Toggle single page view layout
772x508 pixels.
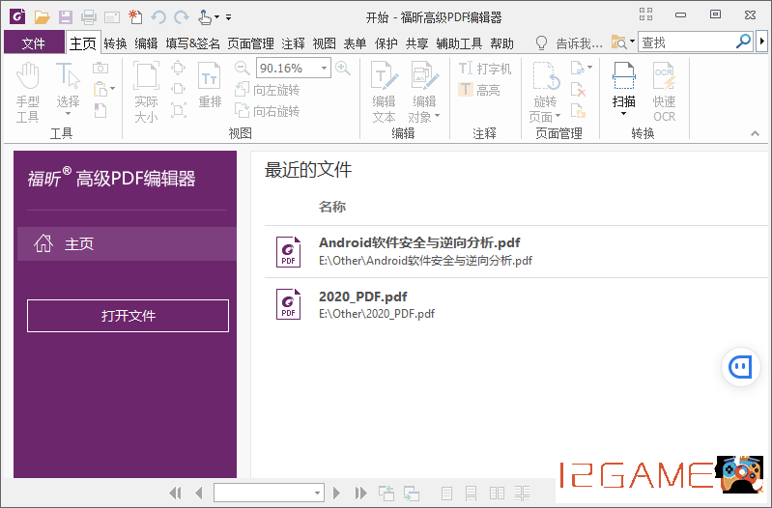446,493
